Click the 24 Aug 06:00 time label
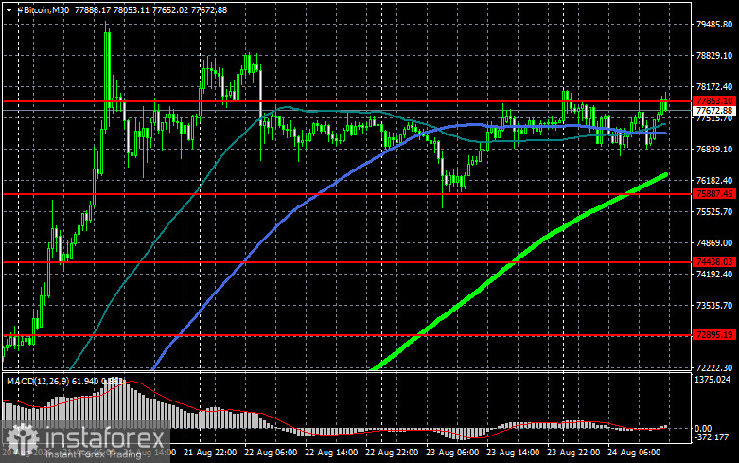Screen dimensions: 739x463 point(634,453)
